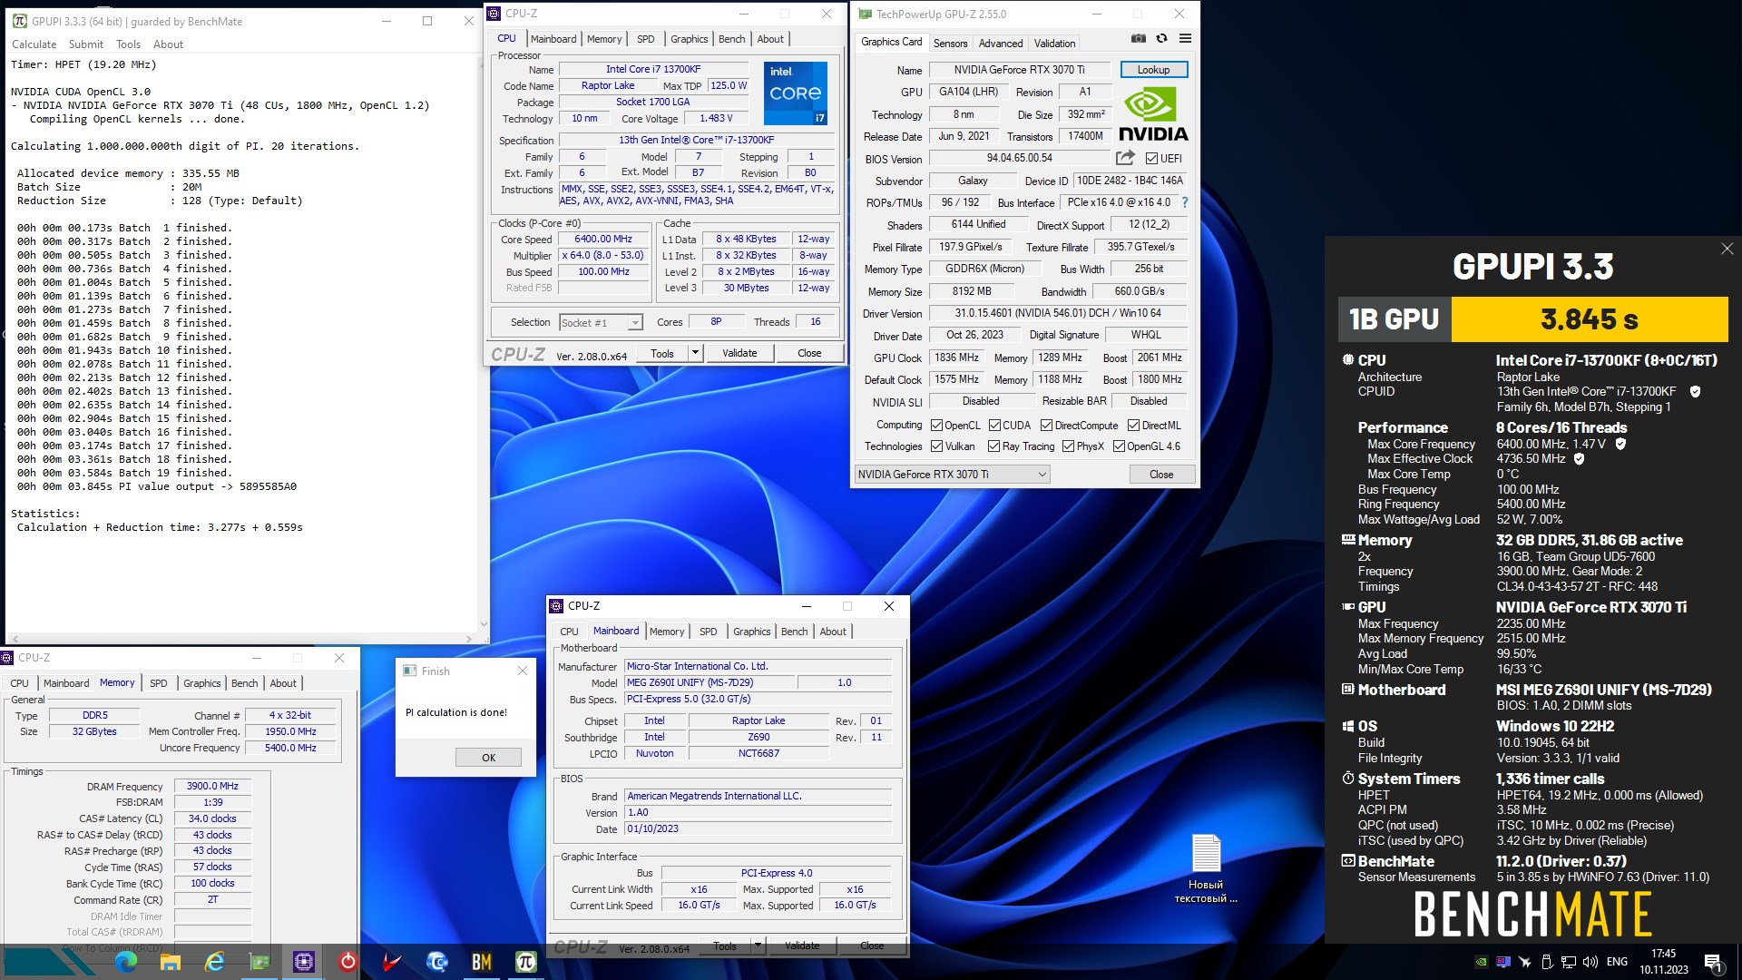Viewport: 1742px width, 980px height.
Task: Open Internet Explorer from the taskbar
Action: tap(214, 962)
